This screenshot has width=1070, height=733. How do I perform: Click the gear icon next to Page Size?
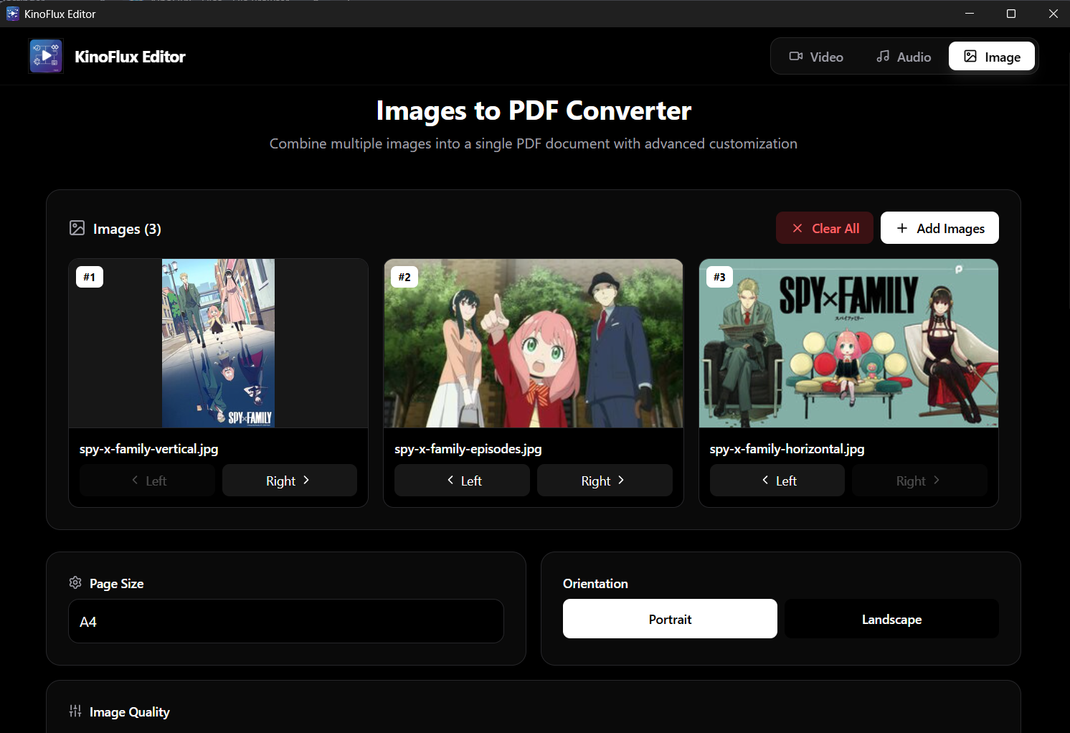click(75, 582)
